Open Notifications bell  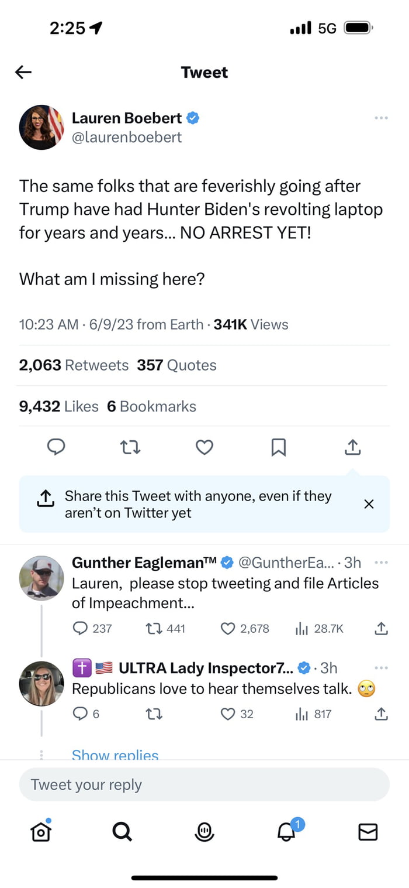286,831
